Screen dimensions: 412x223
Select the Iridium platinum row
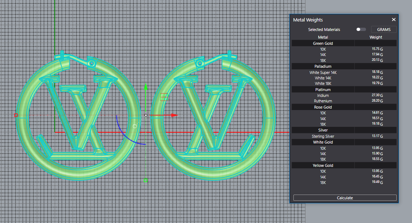click(x=323, y=95)
